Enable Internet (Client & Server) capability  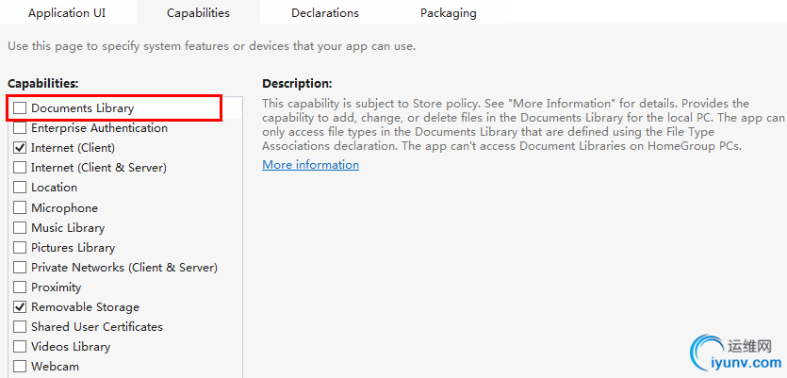(20, 168)
